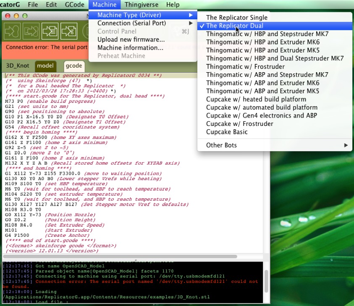Switch to the gcode tab

pos(74,65)
